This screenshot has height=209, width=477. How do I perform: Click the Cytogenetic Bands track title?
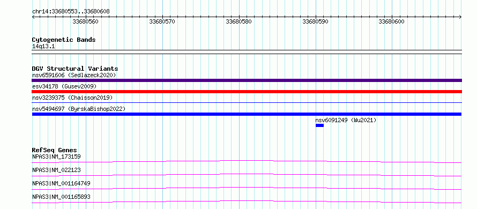(x=64, y=40)
